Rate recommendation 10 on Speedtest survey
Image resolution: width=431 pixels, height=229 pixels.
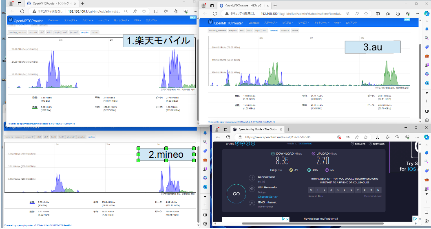point(378,190)
